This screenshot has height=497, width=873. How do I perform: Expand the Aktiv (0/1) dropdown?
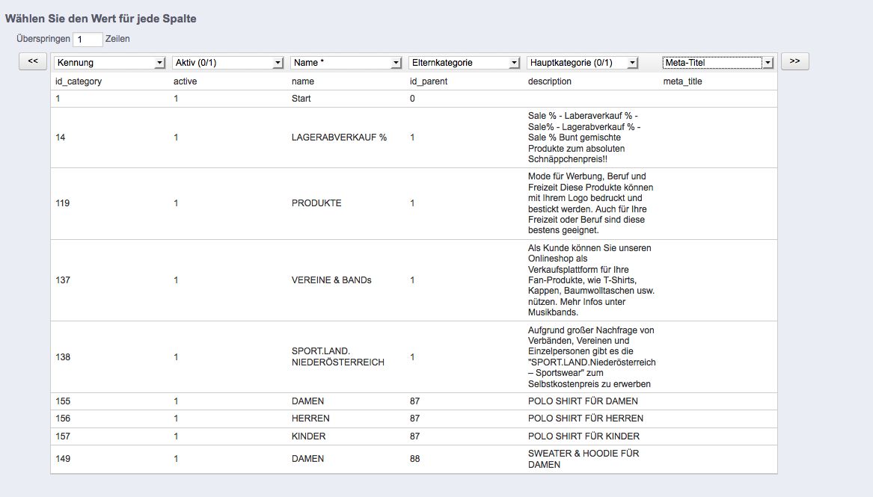point(228,63)
